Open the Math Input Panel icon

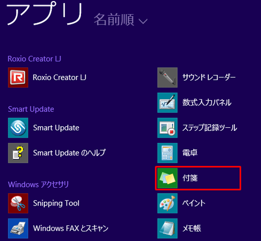[168, 103]
